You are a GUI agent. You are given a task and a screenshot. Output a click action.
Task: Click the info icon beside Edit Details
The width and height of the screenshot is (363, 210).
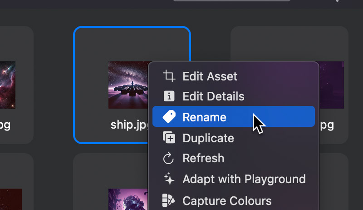pos(169,96)
